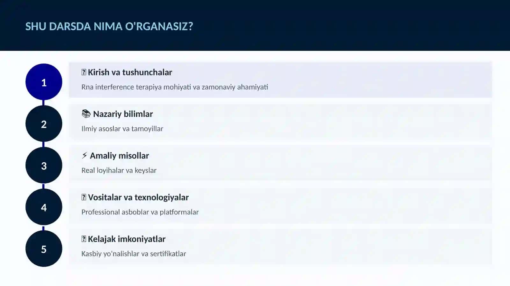Select the heading 'Kelajak imkoniyatlar'
This screenshot has width=510, height=286.
pyautogui.click(x=127, y=239)
